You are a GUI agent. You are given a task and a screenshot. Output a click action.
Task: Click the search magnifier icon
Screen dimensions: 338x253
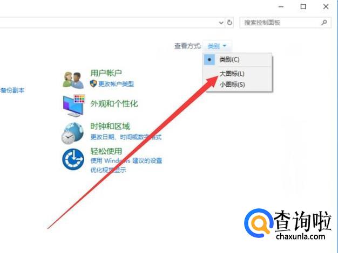click(324, 23)
